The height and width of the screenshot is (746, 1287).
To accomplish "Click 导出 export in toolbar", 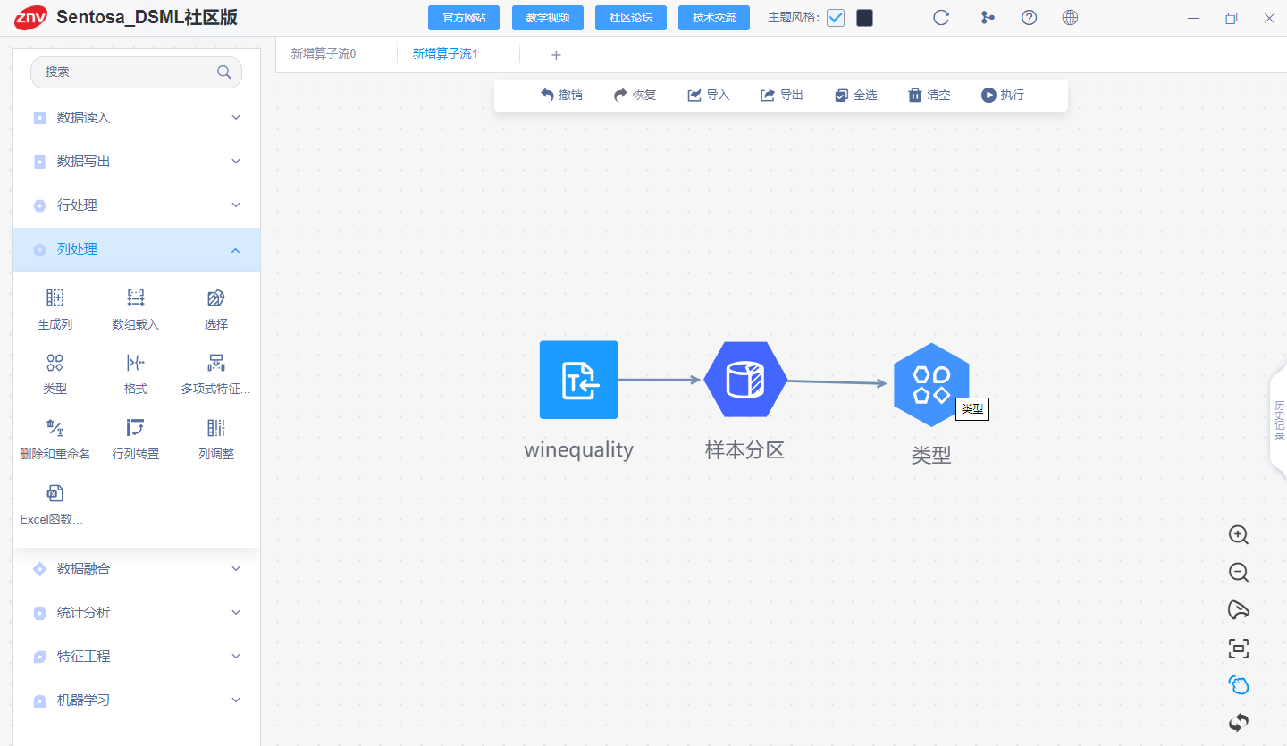I will tap(782, 95).
